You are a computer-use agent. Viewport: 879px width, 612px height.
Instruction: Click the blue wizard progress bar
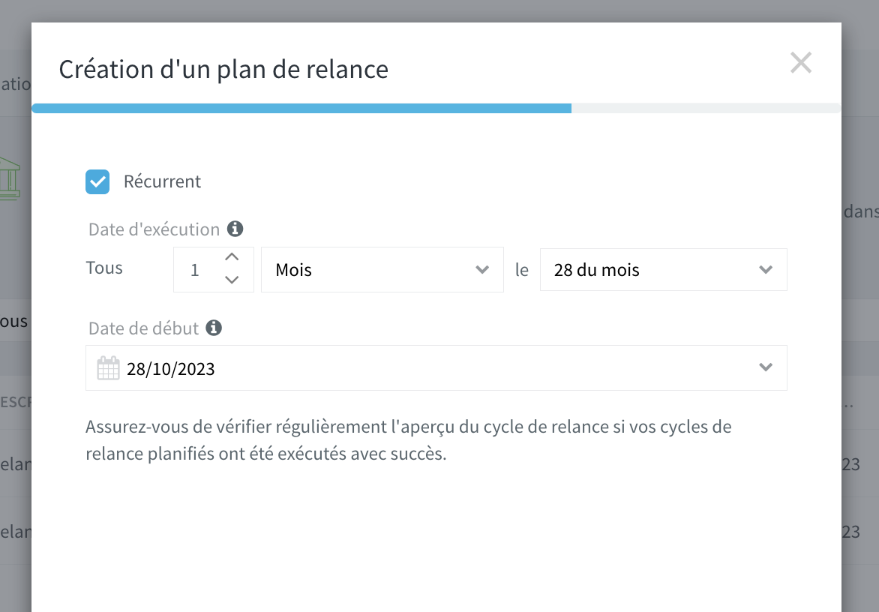(301, 108)
